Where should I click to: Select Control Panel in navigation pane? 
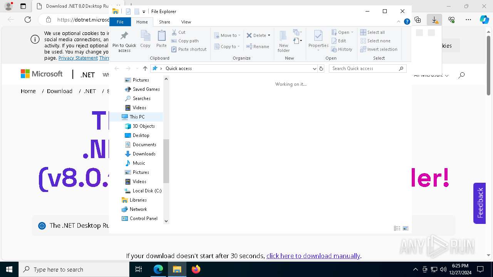pyautogui.click(x=139, y=219)
